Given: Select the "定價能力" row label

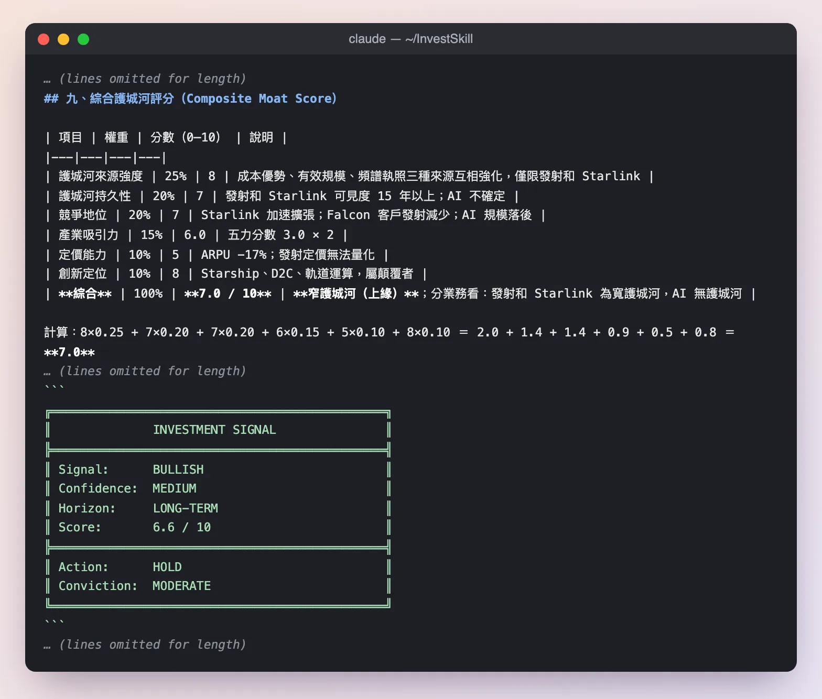Looking at the screenshot, I should coord(82,255).
